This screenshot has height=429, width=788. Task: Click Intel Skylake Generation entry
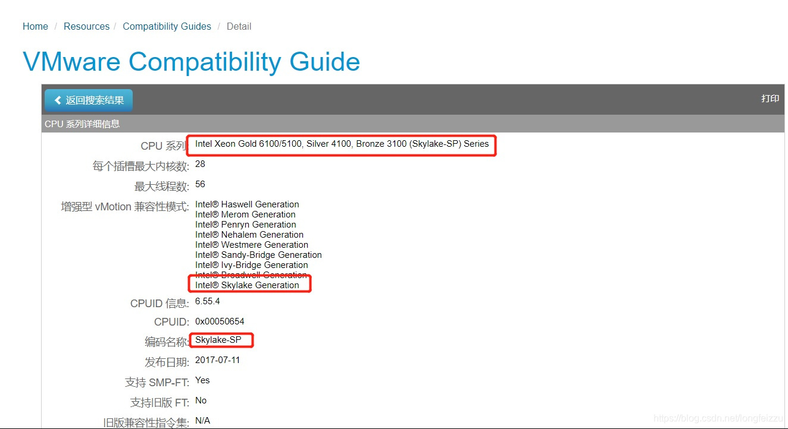[x=247, y=285]
